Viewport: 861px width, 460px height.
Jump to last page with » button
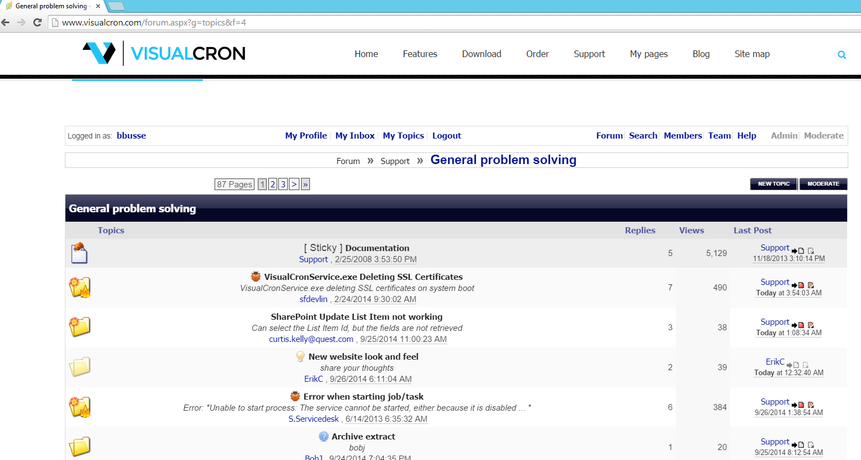(x=305, y=185)
